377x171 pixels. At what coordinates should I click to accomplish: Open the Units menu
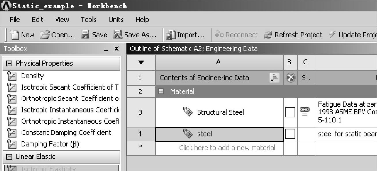116,20
